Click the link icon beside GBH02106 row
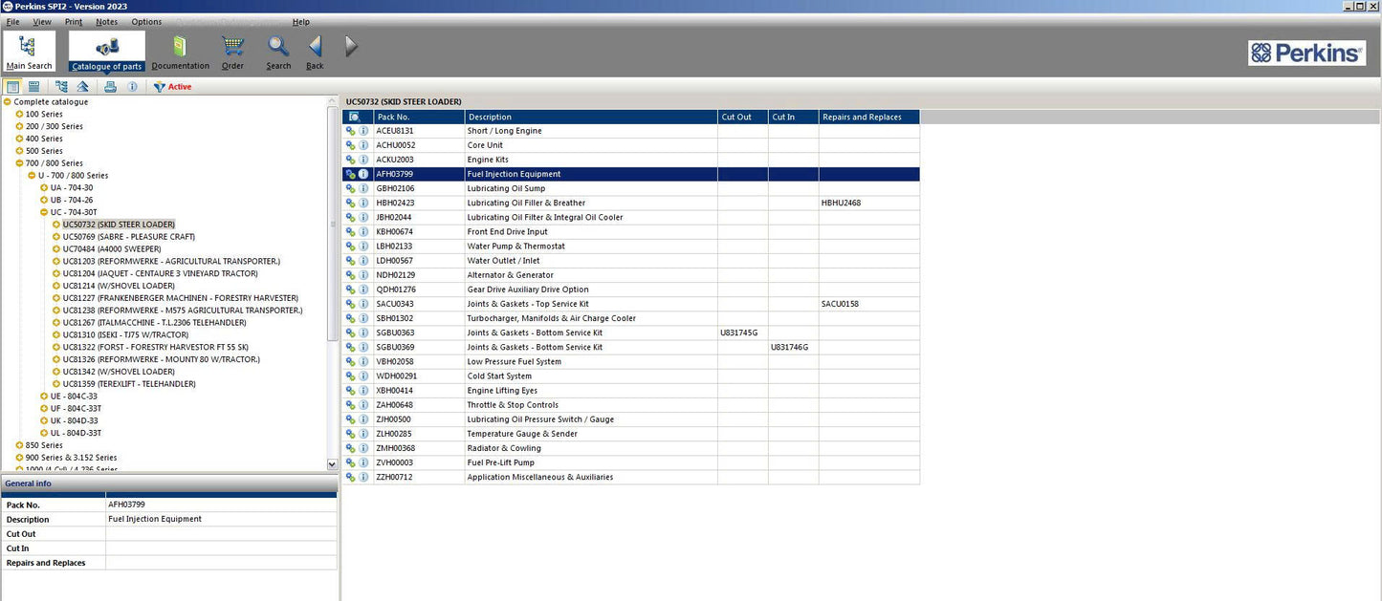The image size is (1382, 601). tap(350, 188)
